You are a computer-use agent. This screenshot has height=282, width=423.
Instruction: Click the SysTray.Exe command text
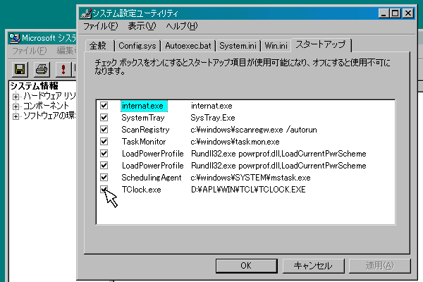tap(213, 118)
